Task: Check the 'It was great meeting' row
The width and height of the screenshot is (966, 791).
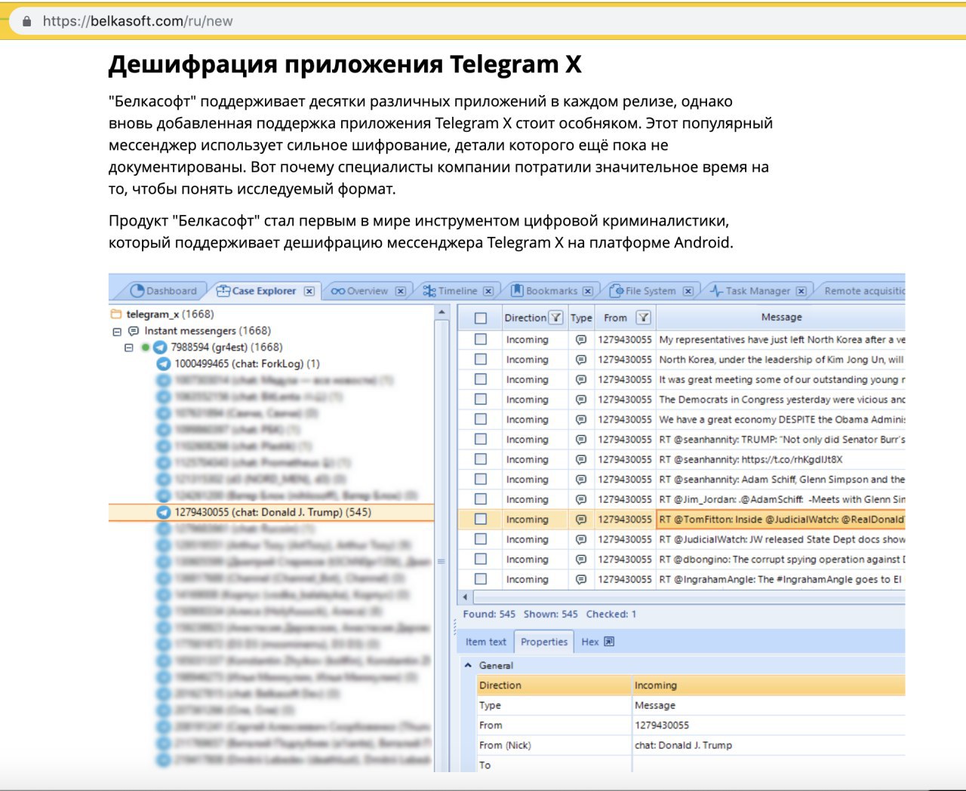Action: (x=481, y=379)
